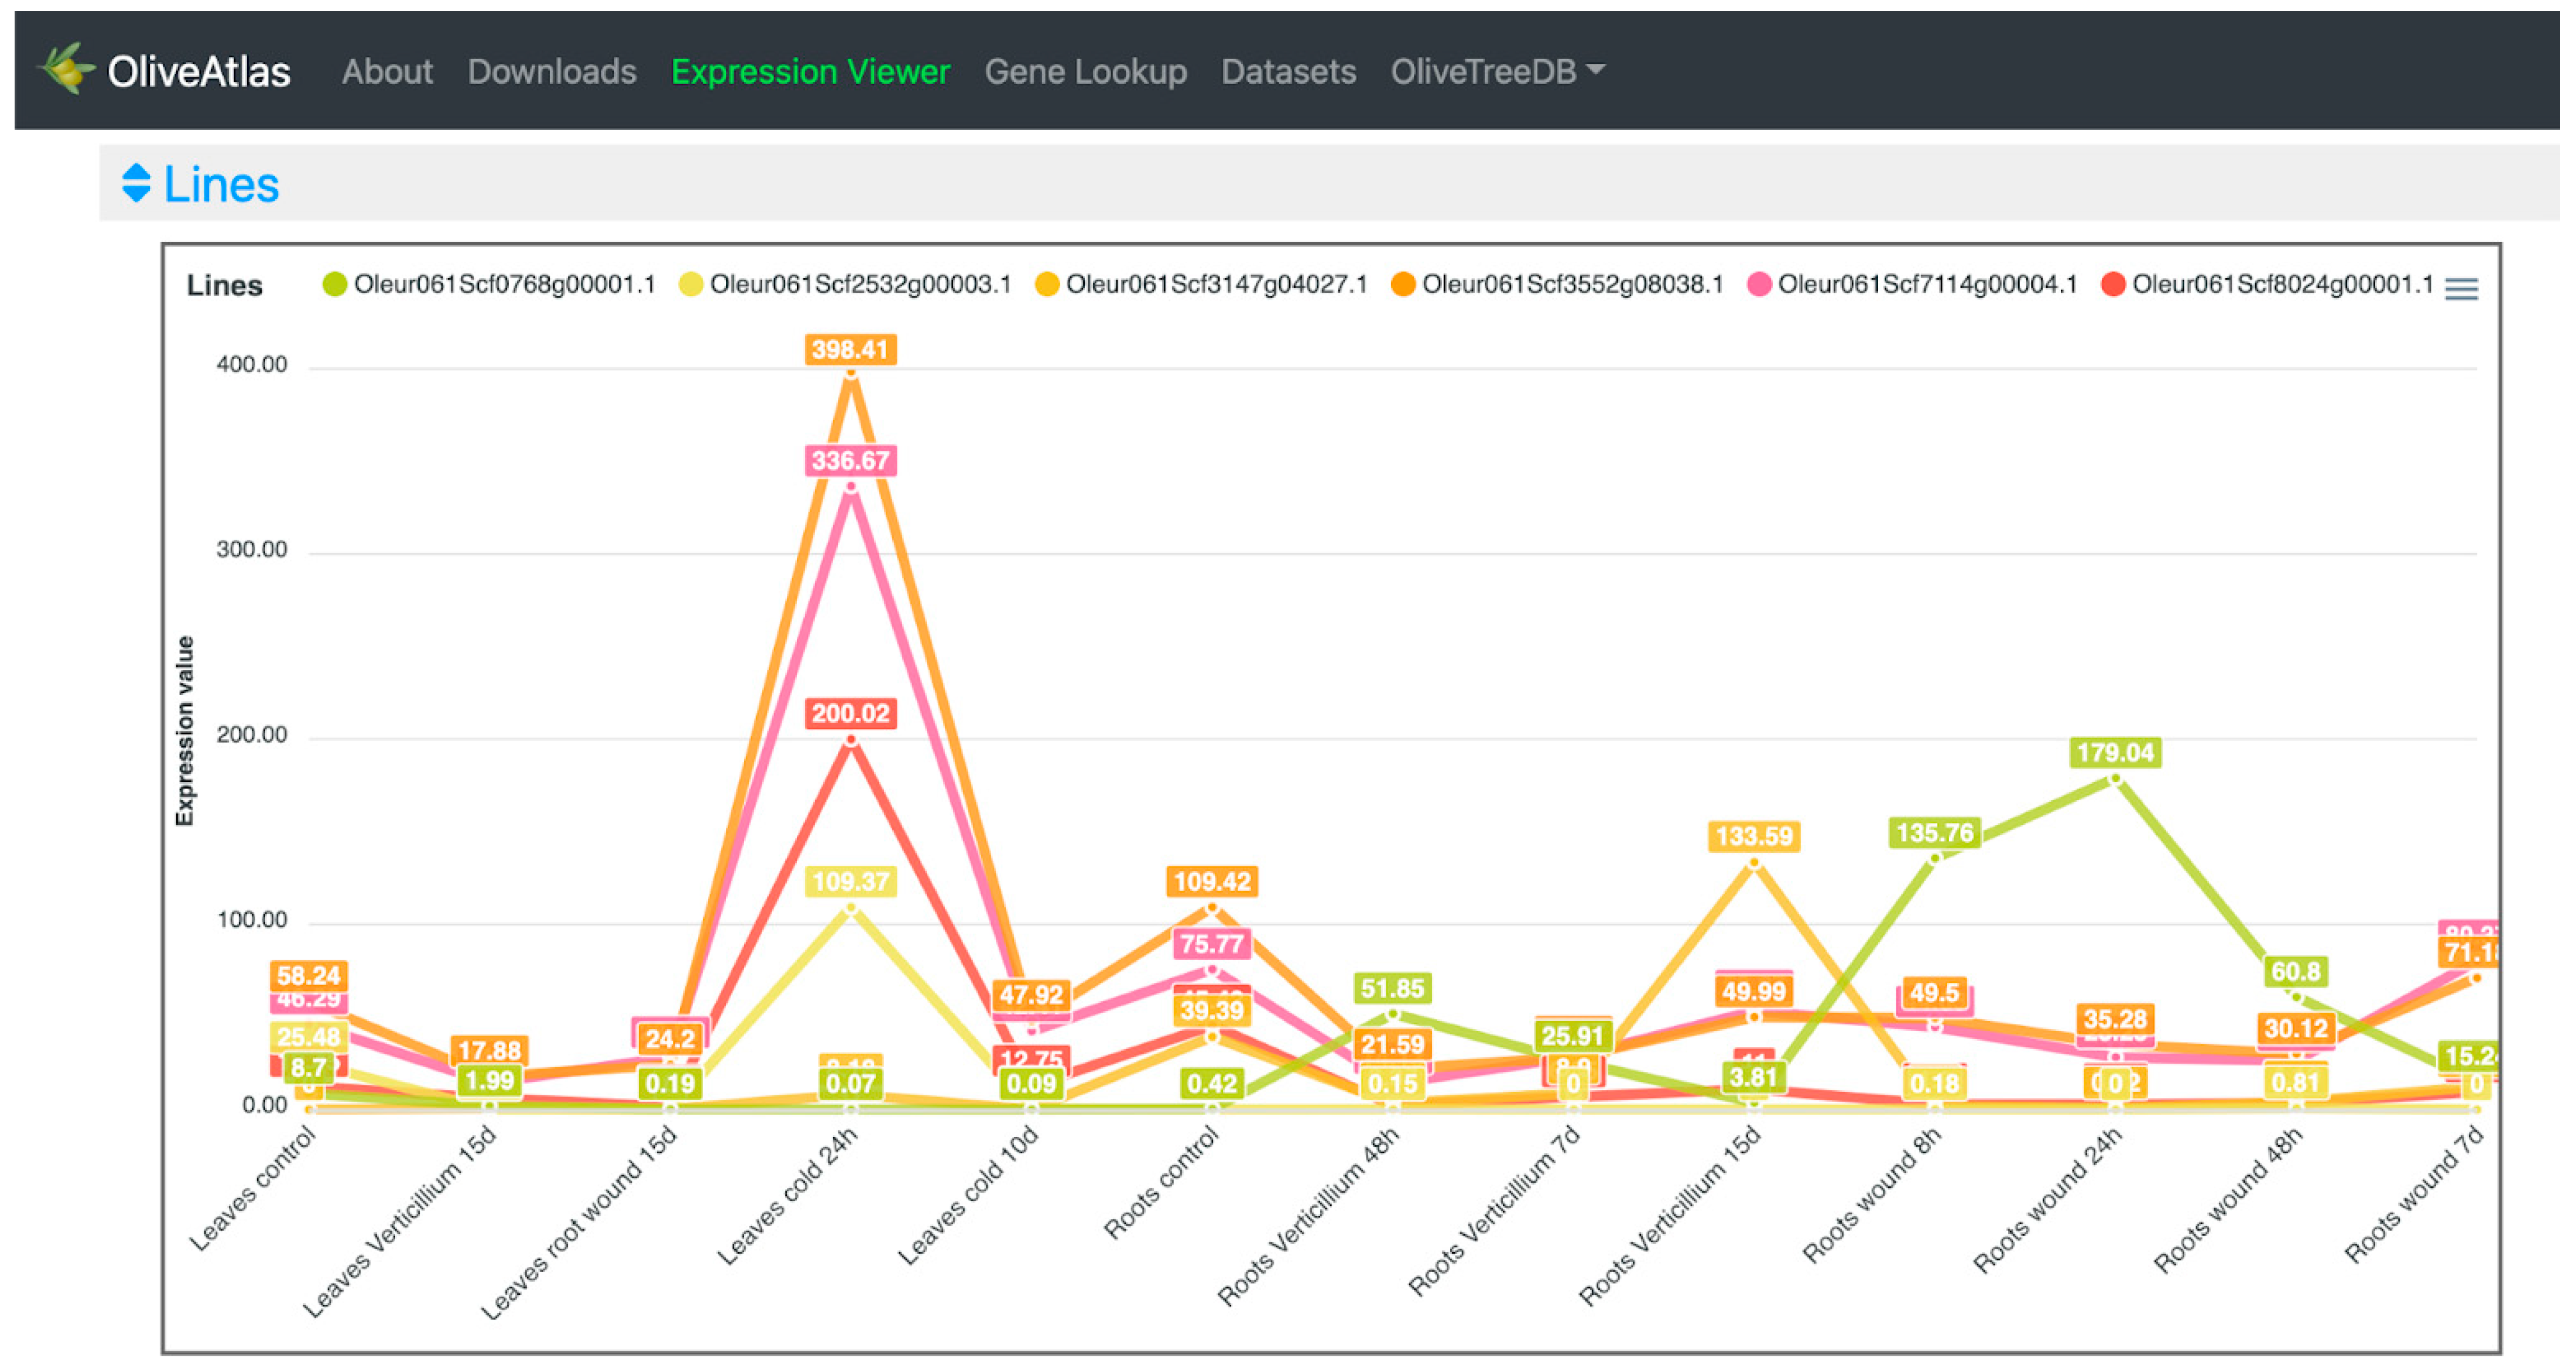
Task: Hide the Oleur061Scf0768g00001.1 series via its label
Action: (504, 285)
